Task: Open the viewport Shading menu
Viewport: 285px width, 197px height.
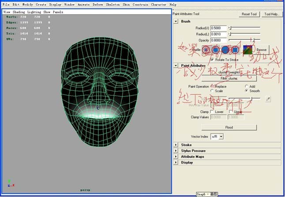Action: tap(19, 12)
